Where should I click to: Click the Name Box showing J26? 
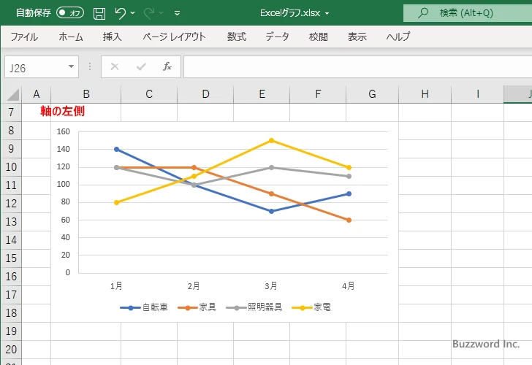click(36, 67)
